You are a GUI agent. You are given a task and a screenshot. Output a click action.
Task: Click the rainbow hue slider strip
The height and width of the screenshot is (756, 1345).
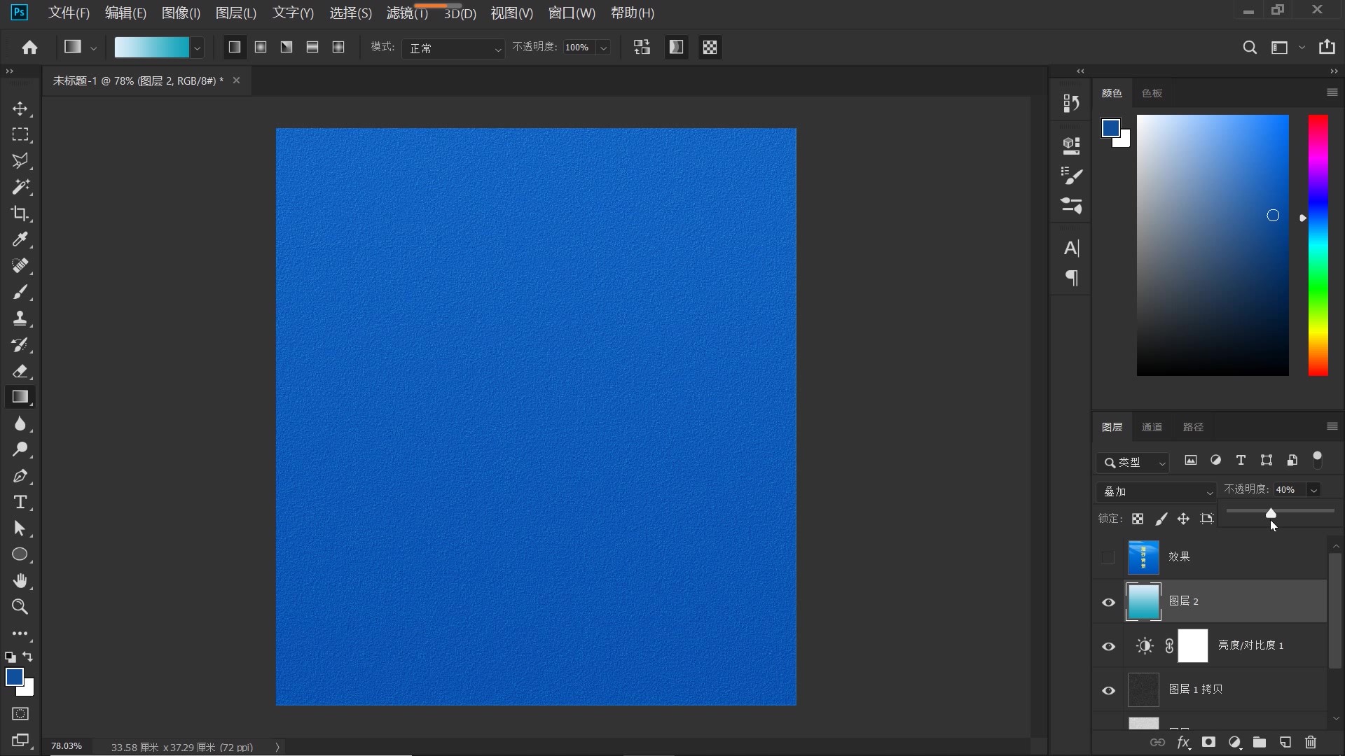click(x=1318, y=245)
